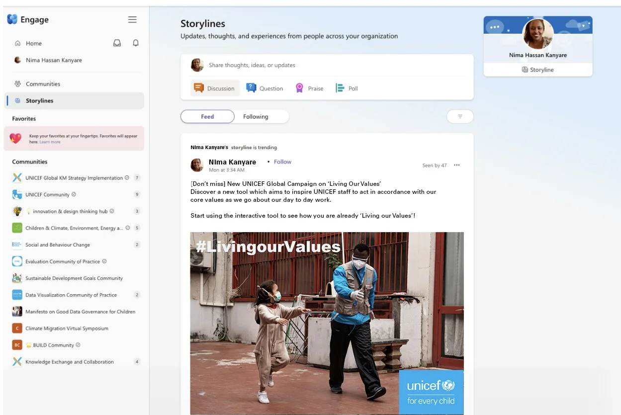Click the Knowledge Exchange X icon
Screen dimensions: 621x415
point(17,362)
